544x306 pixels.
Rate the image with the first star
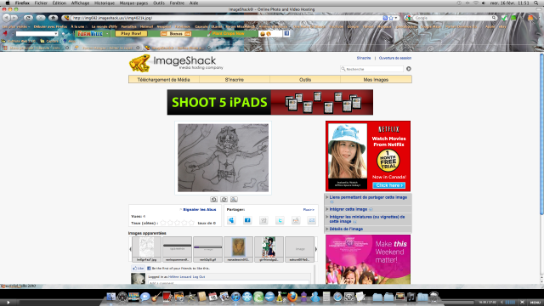[163, 223]
